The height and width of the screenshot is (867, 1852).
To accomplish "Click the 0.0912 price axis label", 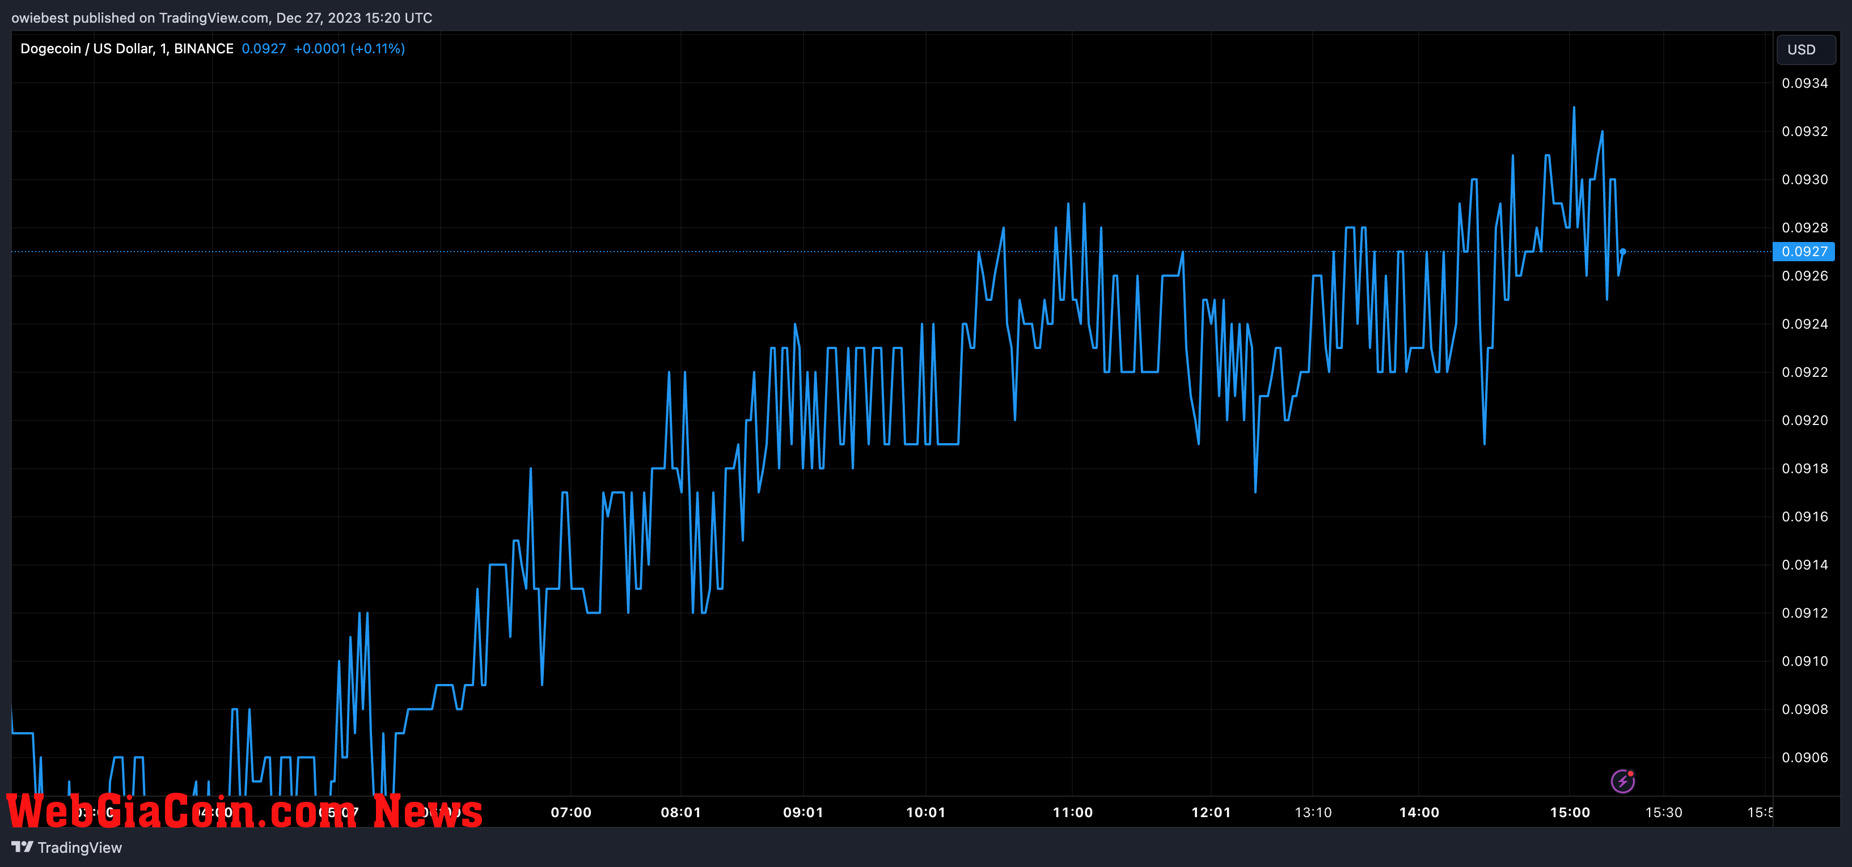I will [x=1804, y=613].
